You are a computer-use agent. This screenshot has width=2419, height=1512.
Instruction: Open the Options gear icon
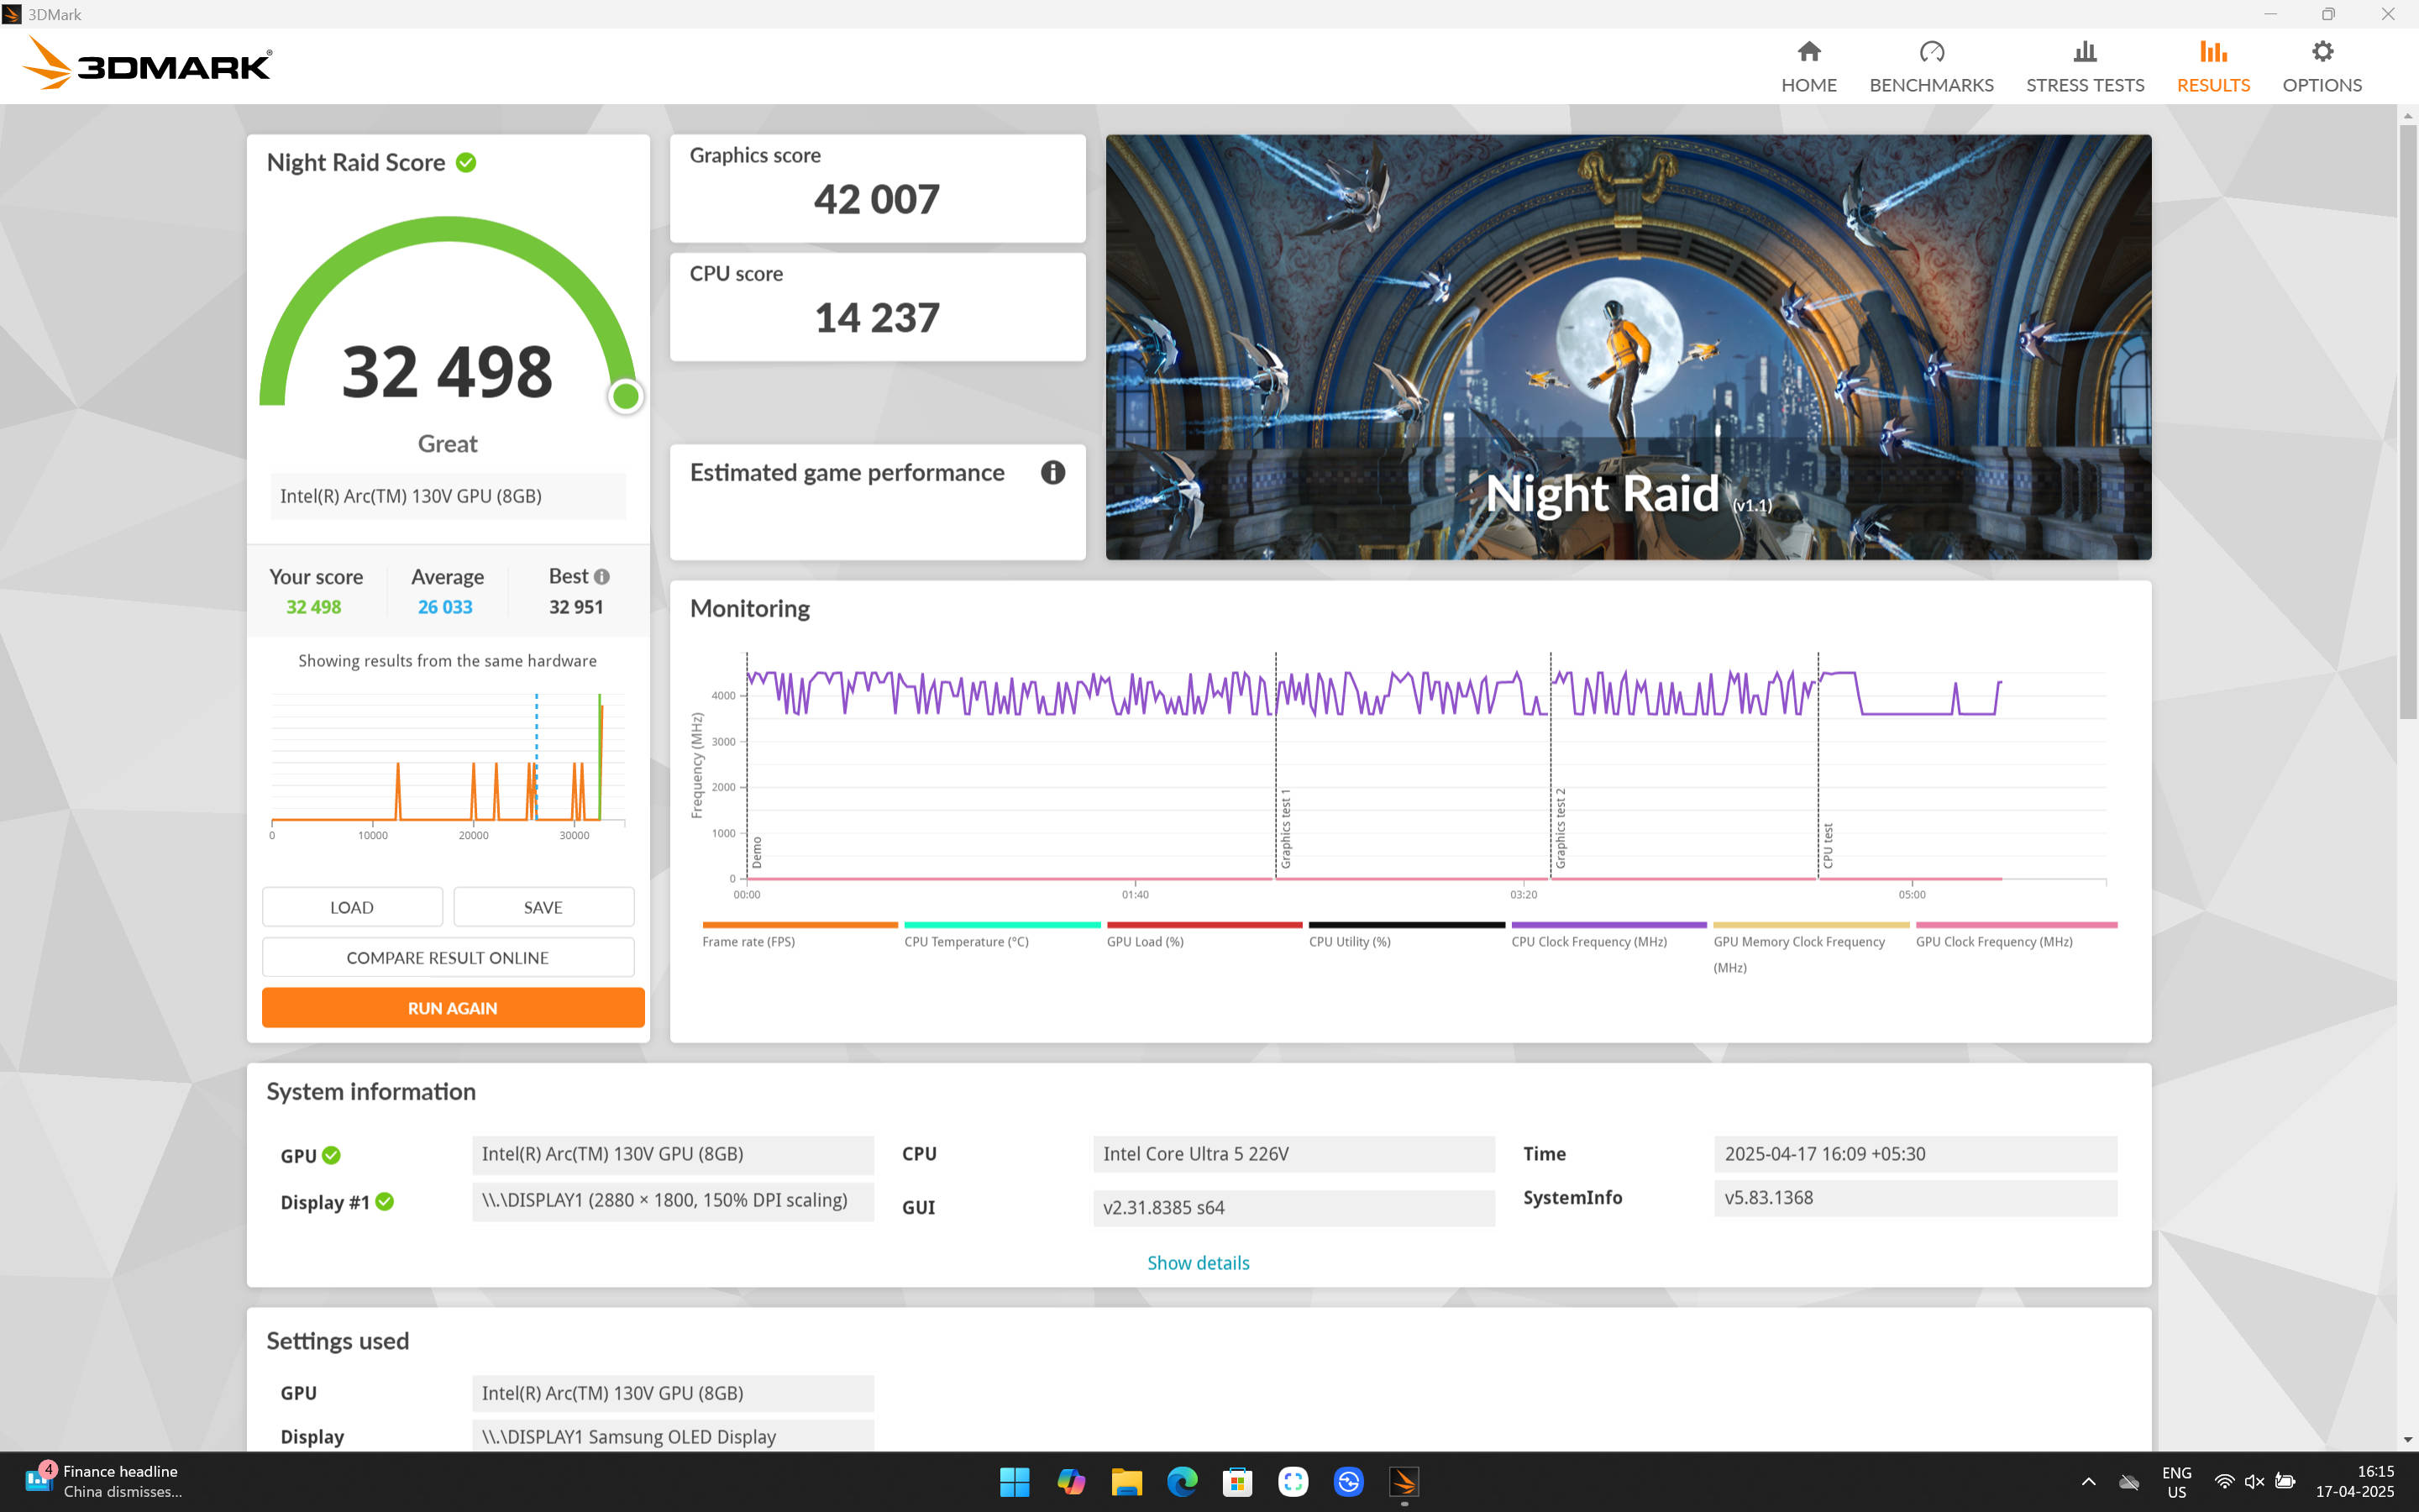(x=2322, y=51)
